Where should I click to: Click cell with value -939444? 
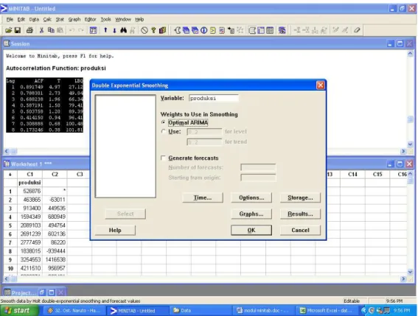[55, 251]
